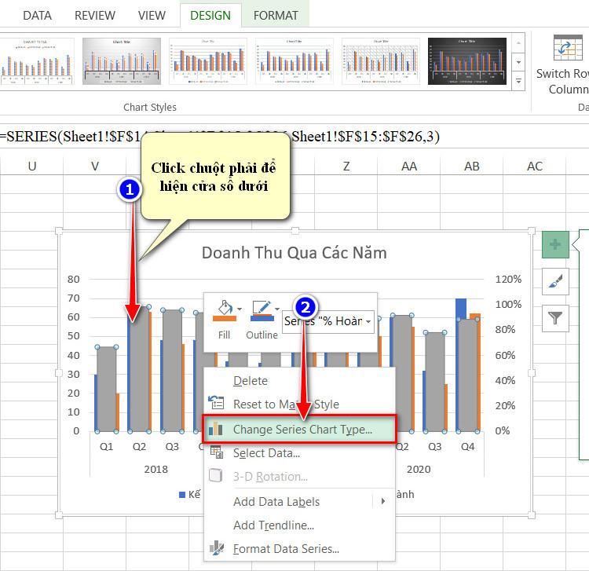Viewport: 589px width, 571px height.
Task: Click the orange bar above 2018 Q3
Action: pyautogui.click(x=183, y=387)
